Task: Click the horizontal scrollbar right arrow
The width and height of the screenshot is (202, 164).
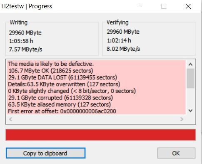Action: tap(182, 119)
